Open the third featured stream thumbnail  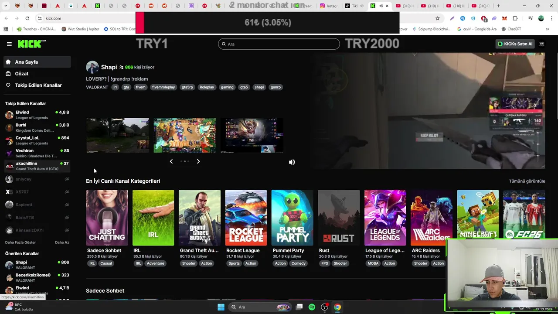point(252,135)
